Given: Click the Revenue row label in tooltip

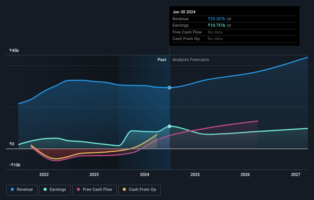Looking at the screenshot, I should (181, 19).
